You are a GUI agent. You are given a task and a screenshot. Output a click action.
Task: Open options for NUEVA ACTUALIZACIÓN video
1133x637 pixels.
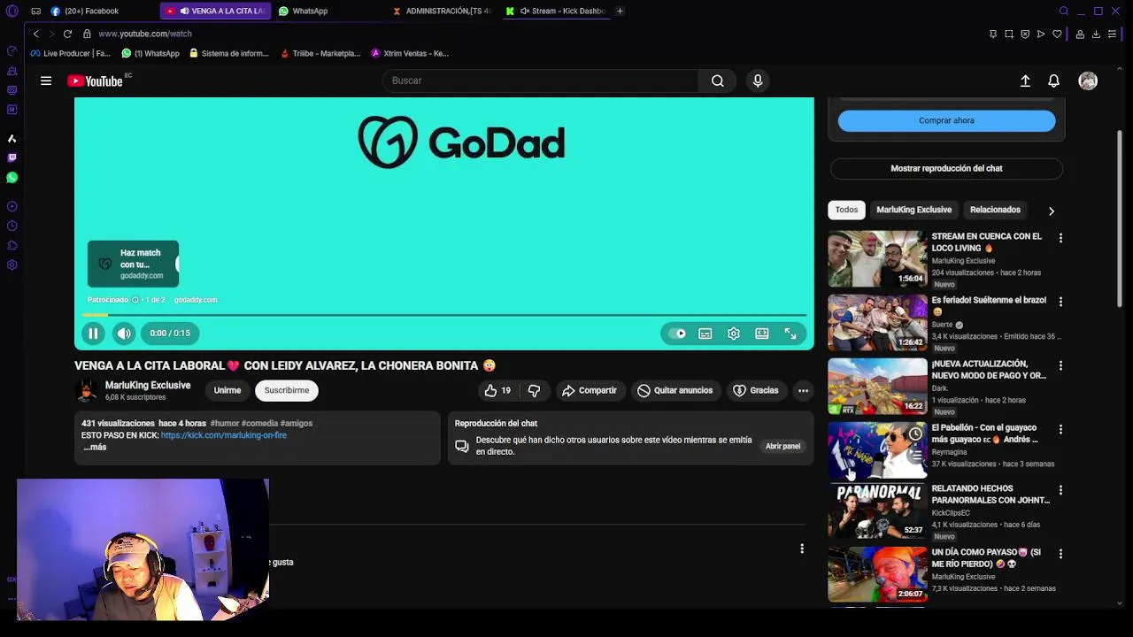tap(1060, 365)
